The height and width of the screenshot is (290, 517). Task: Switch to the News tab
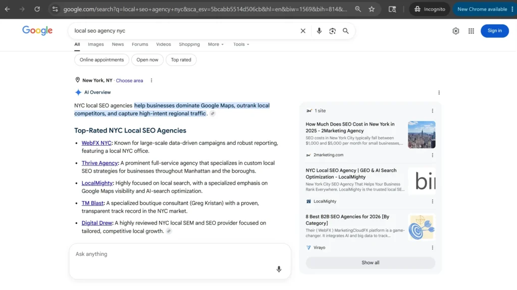[118, 44]
